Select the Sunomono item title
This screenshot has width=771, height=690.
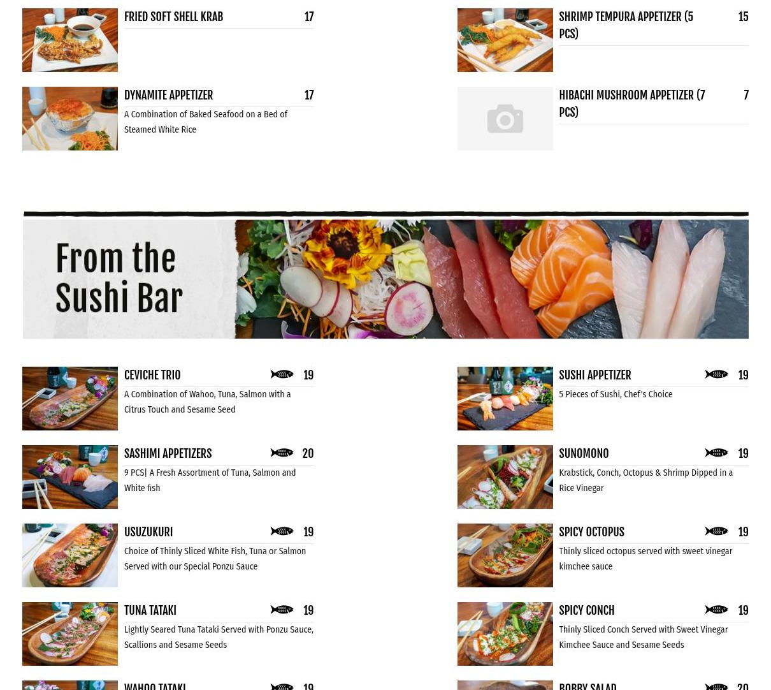click(584, 453)
